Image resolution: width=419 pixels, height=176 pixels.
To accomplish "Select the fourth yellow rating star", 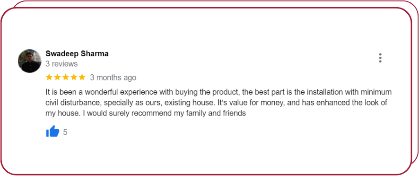I will click(x=74, y=77).
